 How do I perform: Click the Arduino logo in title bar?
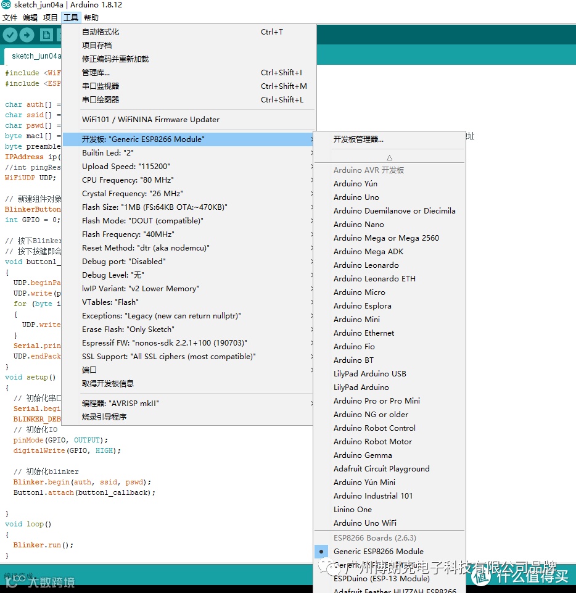(6, 4)
